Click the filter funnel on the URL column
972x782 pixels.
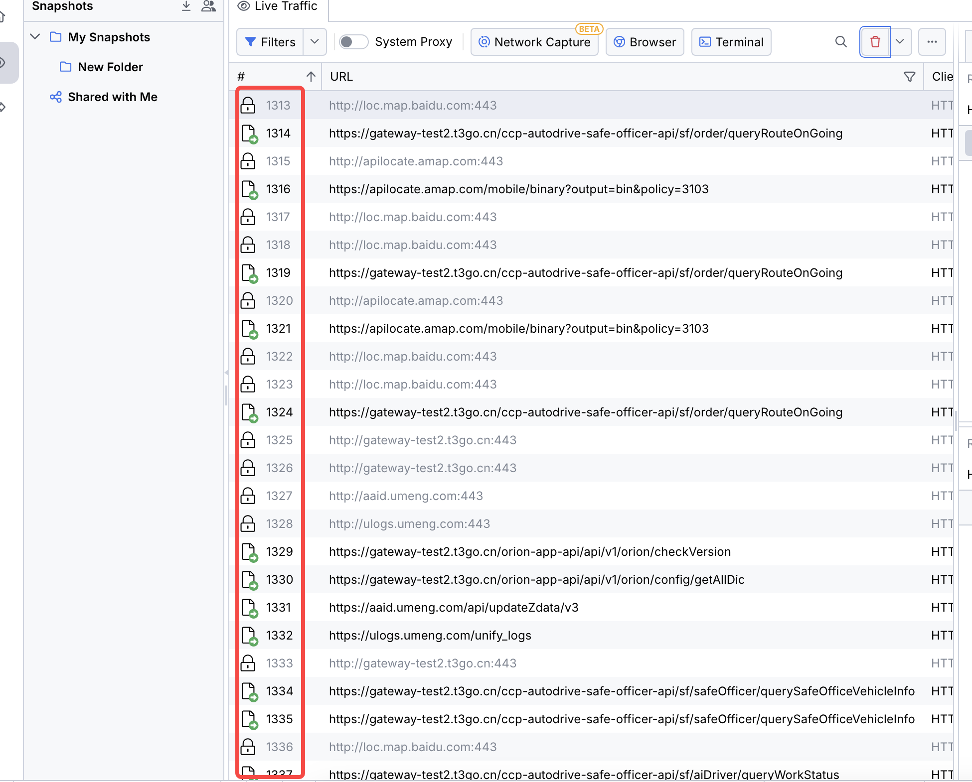coord(909,76)
